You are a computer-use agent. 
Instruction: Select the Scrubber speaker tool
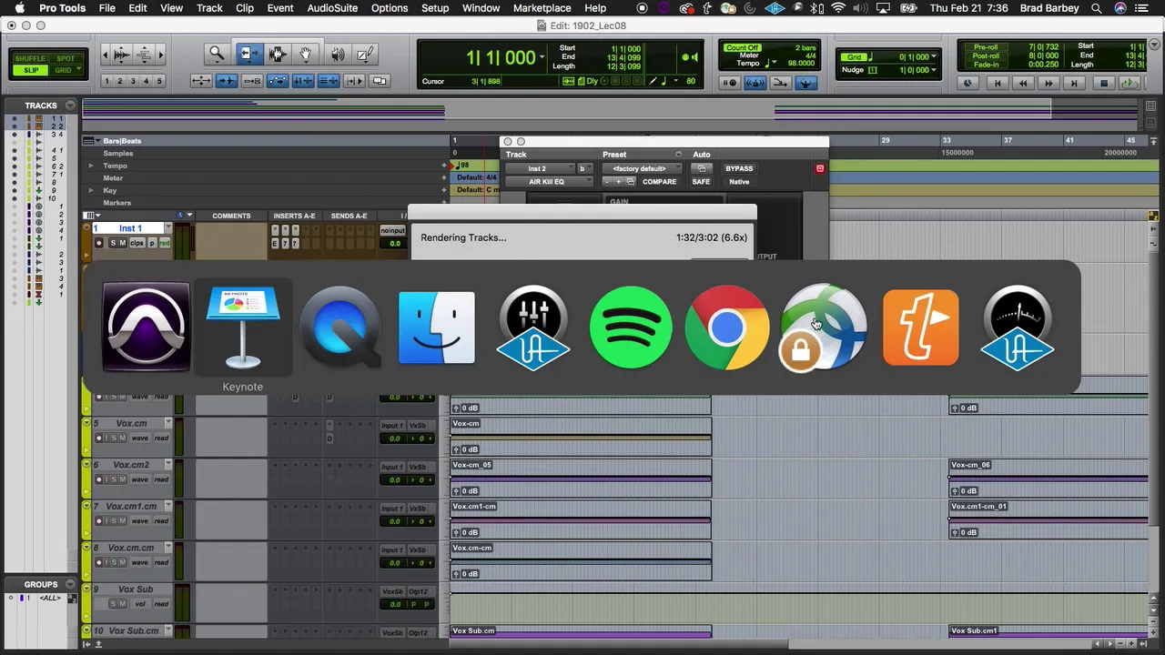338,55
